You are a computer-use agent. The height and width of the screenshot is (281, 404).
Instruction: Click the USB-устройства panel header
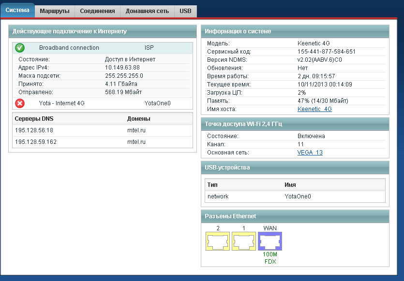(x=295, y=168)
